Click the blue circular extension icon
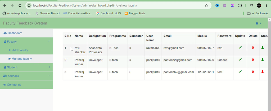This screenshot has width=271, height=111. [x=217, y=6]
